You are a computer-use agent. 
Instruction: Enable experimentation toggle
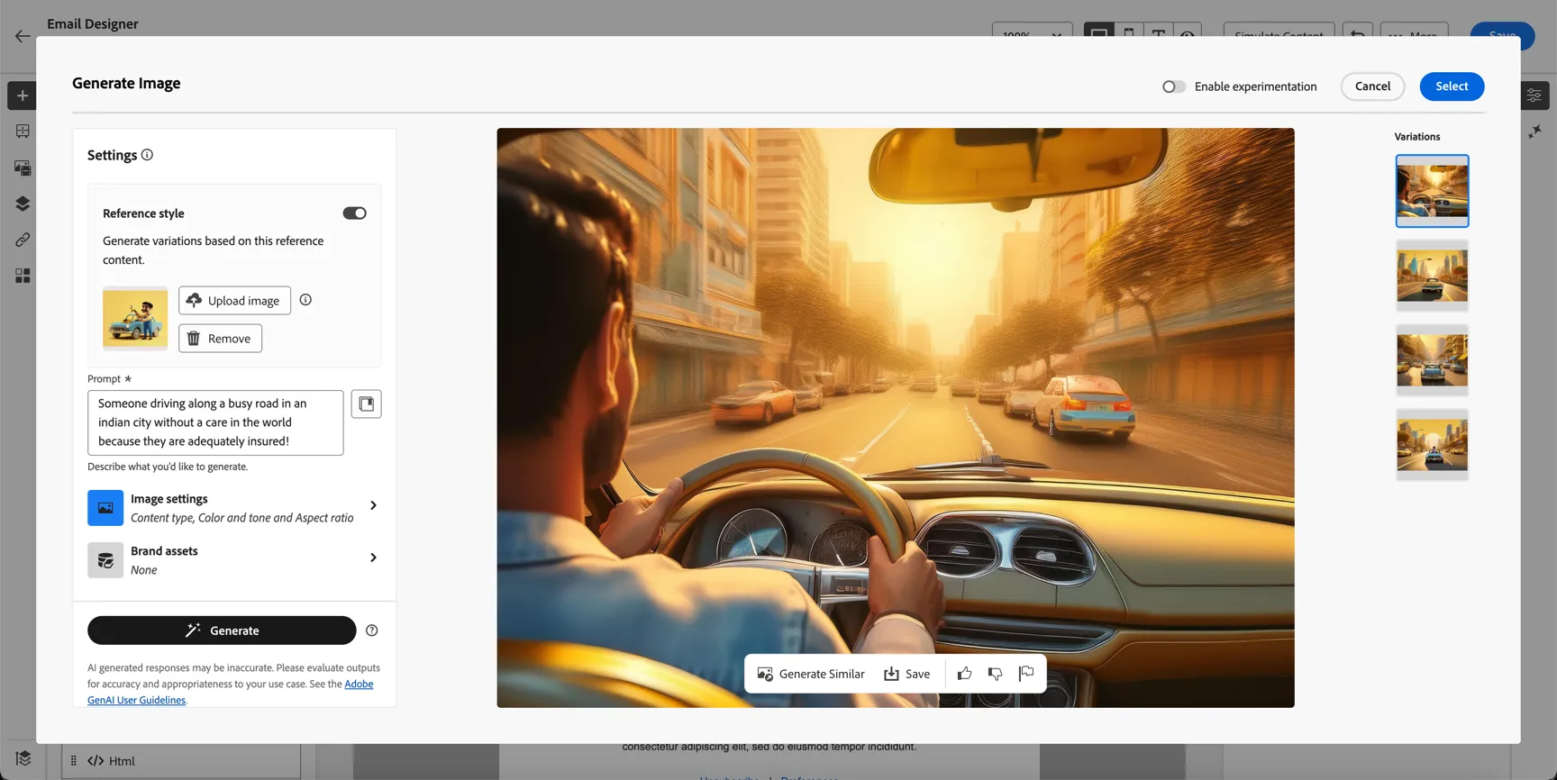coord(1173,86)
